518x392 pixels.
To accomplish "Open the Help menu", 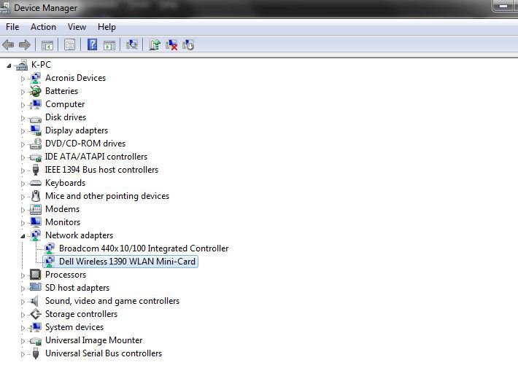I will tap(107, 27).
